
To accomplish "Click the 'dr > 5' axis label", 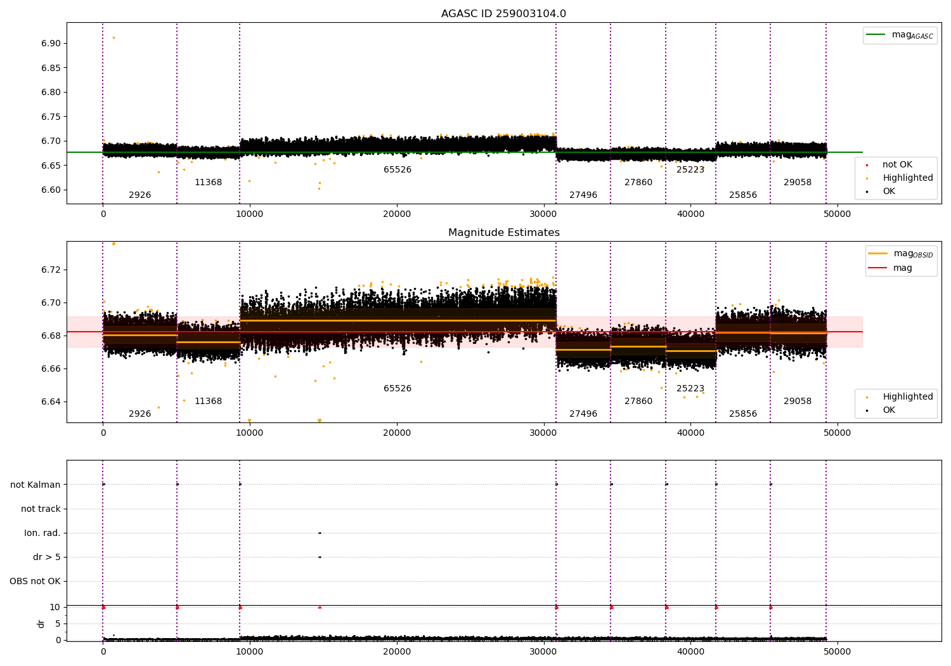I will pyautogui.click(x=47, y=557).
